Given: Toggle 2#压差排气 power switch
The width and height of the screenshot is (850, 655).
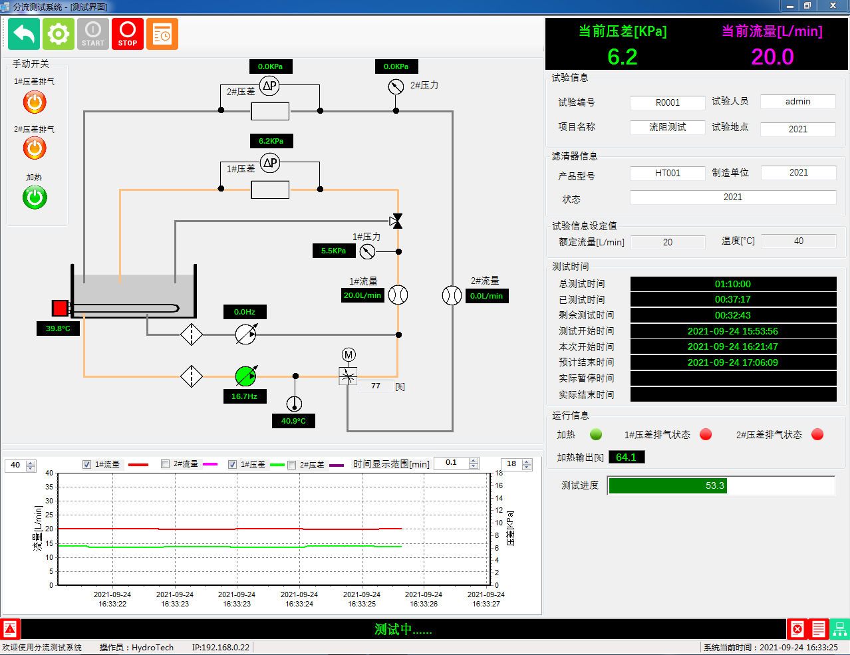Looking at the screenshot, I should tap(35, 148).
